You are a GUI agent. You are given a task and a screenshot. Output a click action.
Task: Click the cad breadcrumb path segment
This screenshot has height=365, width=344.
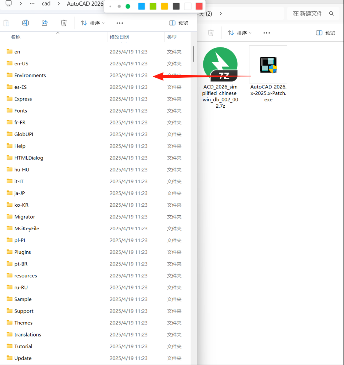pos(46,4)
